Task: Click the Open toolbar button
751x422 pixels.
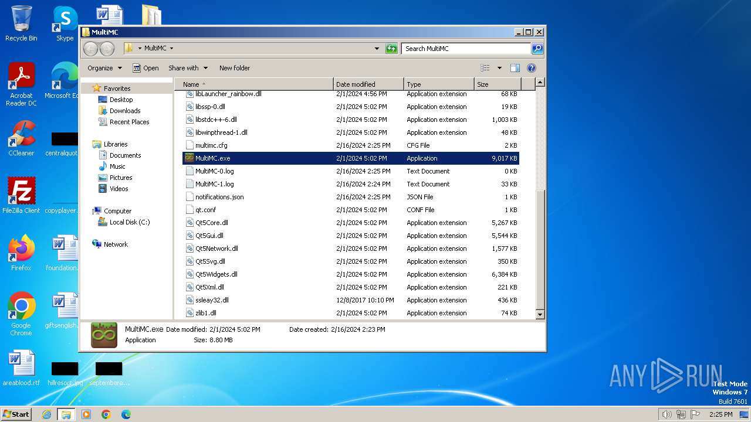Action: [x=146, y=68]
